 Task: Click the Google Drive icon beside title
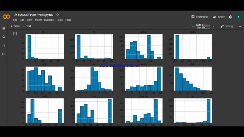(x=15, y=15)
